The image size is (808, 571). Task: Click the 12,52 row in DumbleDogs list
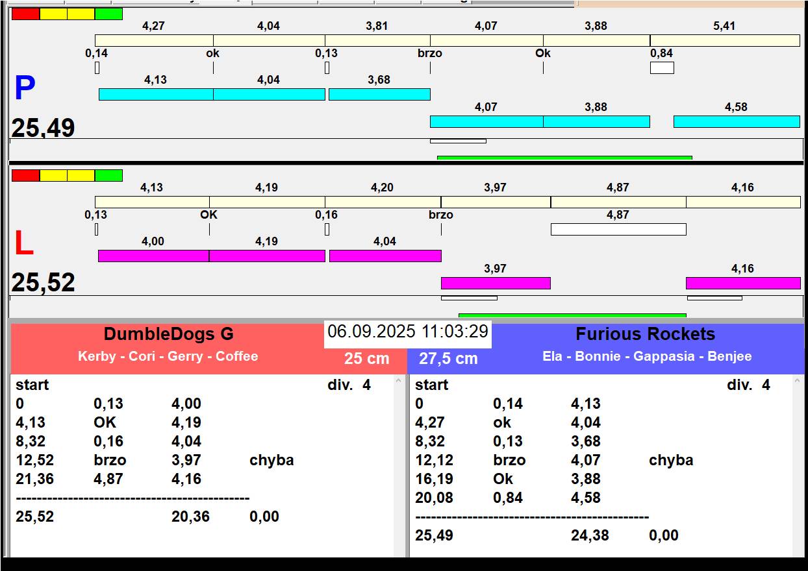(x=201, y=460)
